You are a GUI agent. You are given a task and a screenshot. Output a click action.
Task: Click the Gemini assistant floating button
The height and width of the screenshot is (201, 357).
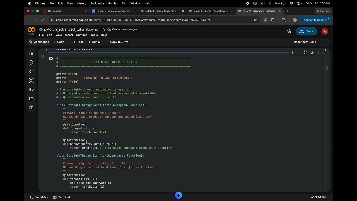point(178,195)
